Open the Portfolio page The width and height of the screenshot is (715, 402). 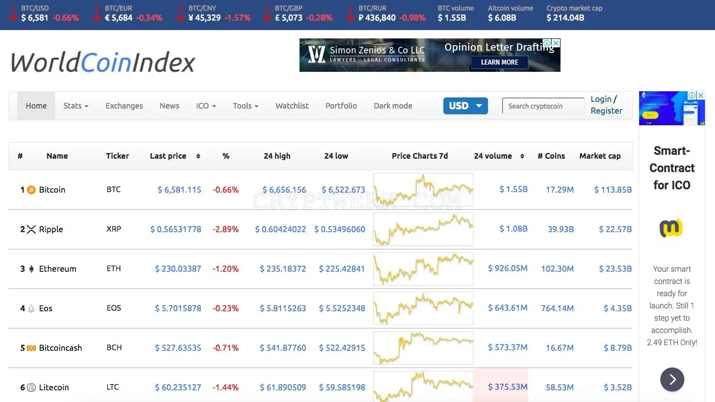[341, 106]
